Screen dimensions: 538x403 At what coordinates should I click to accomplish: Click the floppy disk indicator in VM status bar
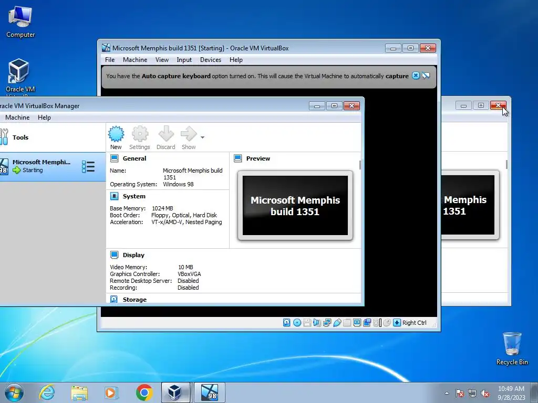coord(307,323)
